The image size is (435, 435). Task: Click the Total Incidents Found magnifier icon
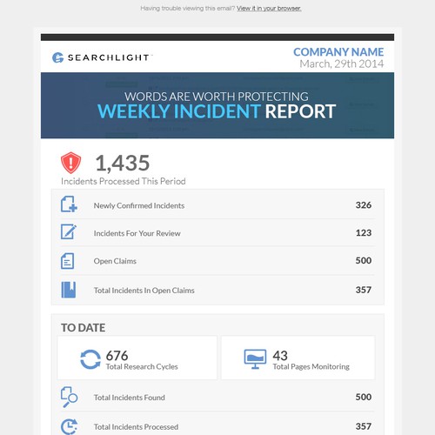tap(69, 397)
